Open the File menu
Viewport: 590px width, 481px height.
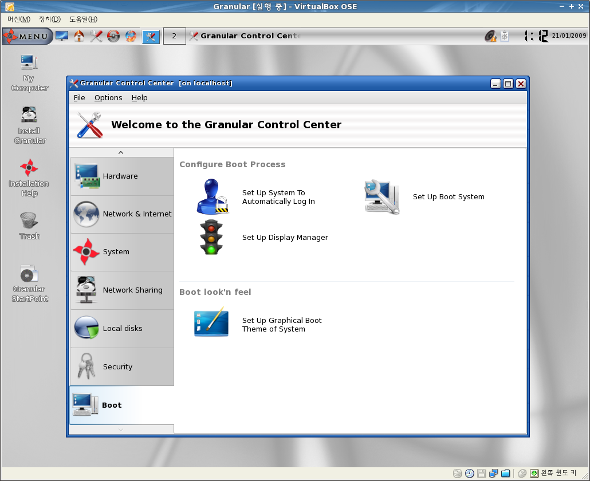click(x=79, y=98)
